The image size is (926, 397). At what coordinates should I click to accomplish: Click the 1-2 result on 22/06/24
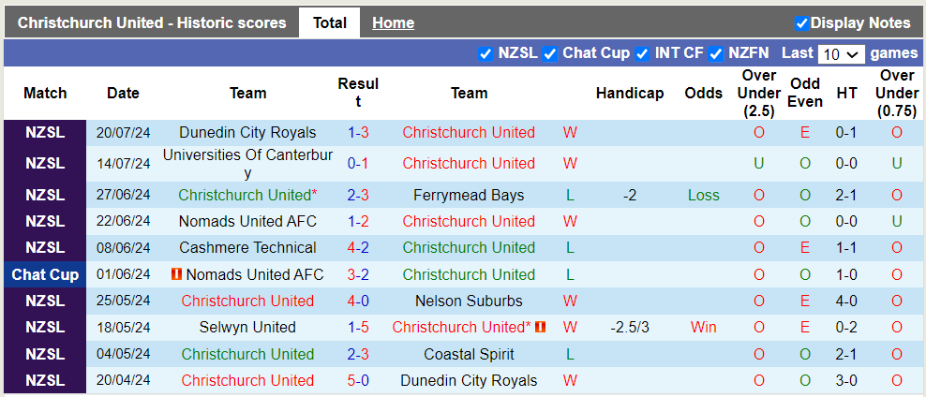click(358, 221)
